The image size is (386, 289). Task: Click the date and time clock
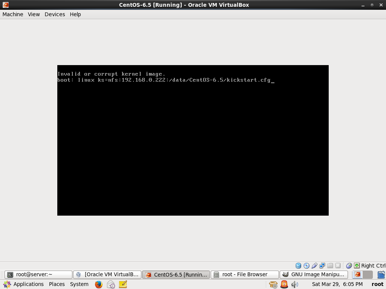pyautogui.click(x=337, y=284)
